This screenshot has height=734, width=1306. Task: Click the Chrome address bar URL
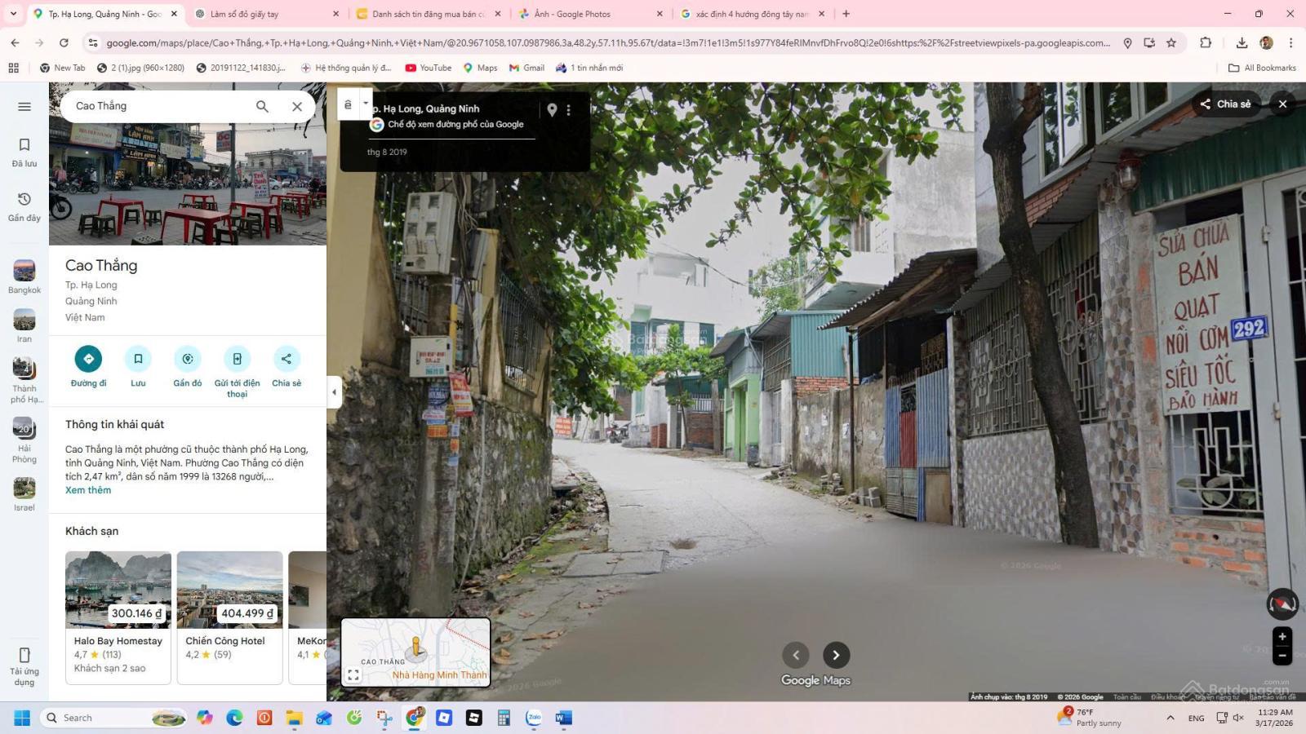(607, 42)
